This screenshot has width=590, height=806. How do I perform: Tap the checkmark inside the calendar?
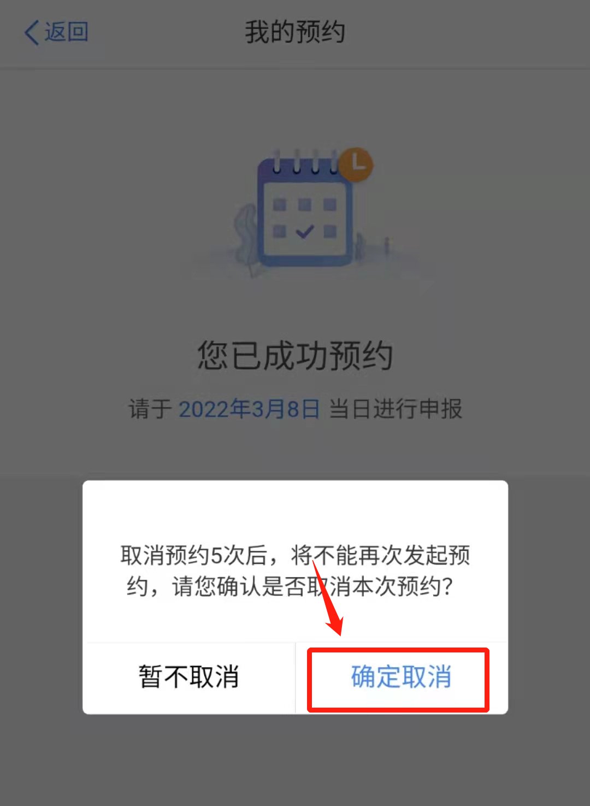(304, 232)
